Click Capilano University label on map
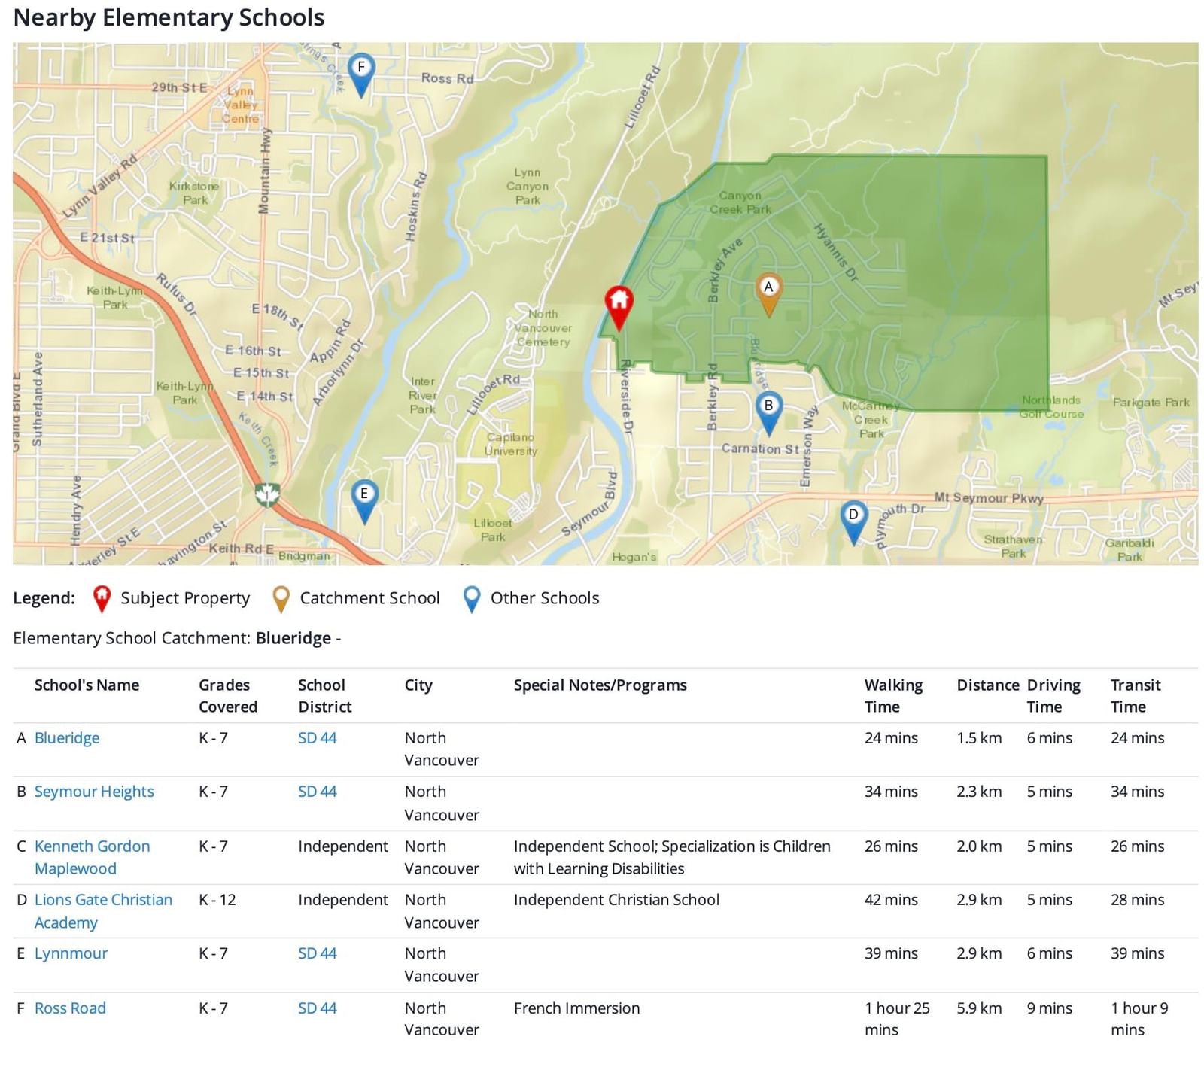 tap(510, 444)
